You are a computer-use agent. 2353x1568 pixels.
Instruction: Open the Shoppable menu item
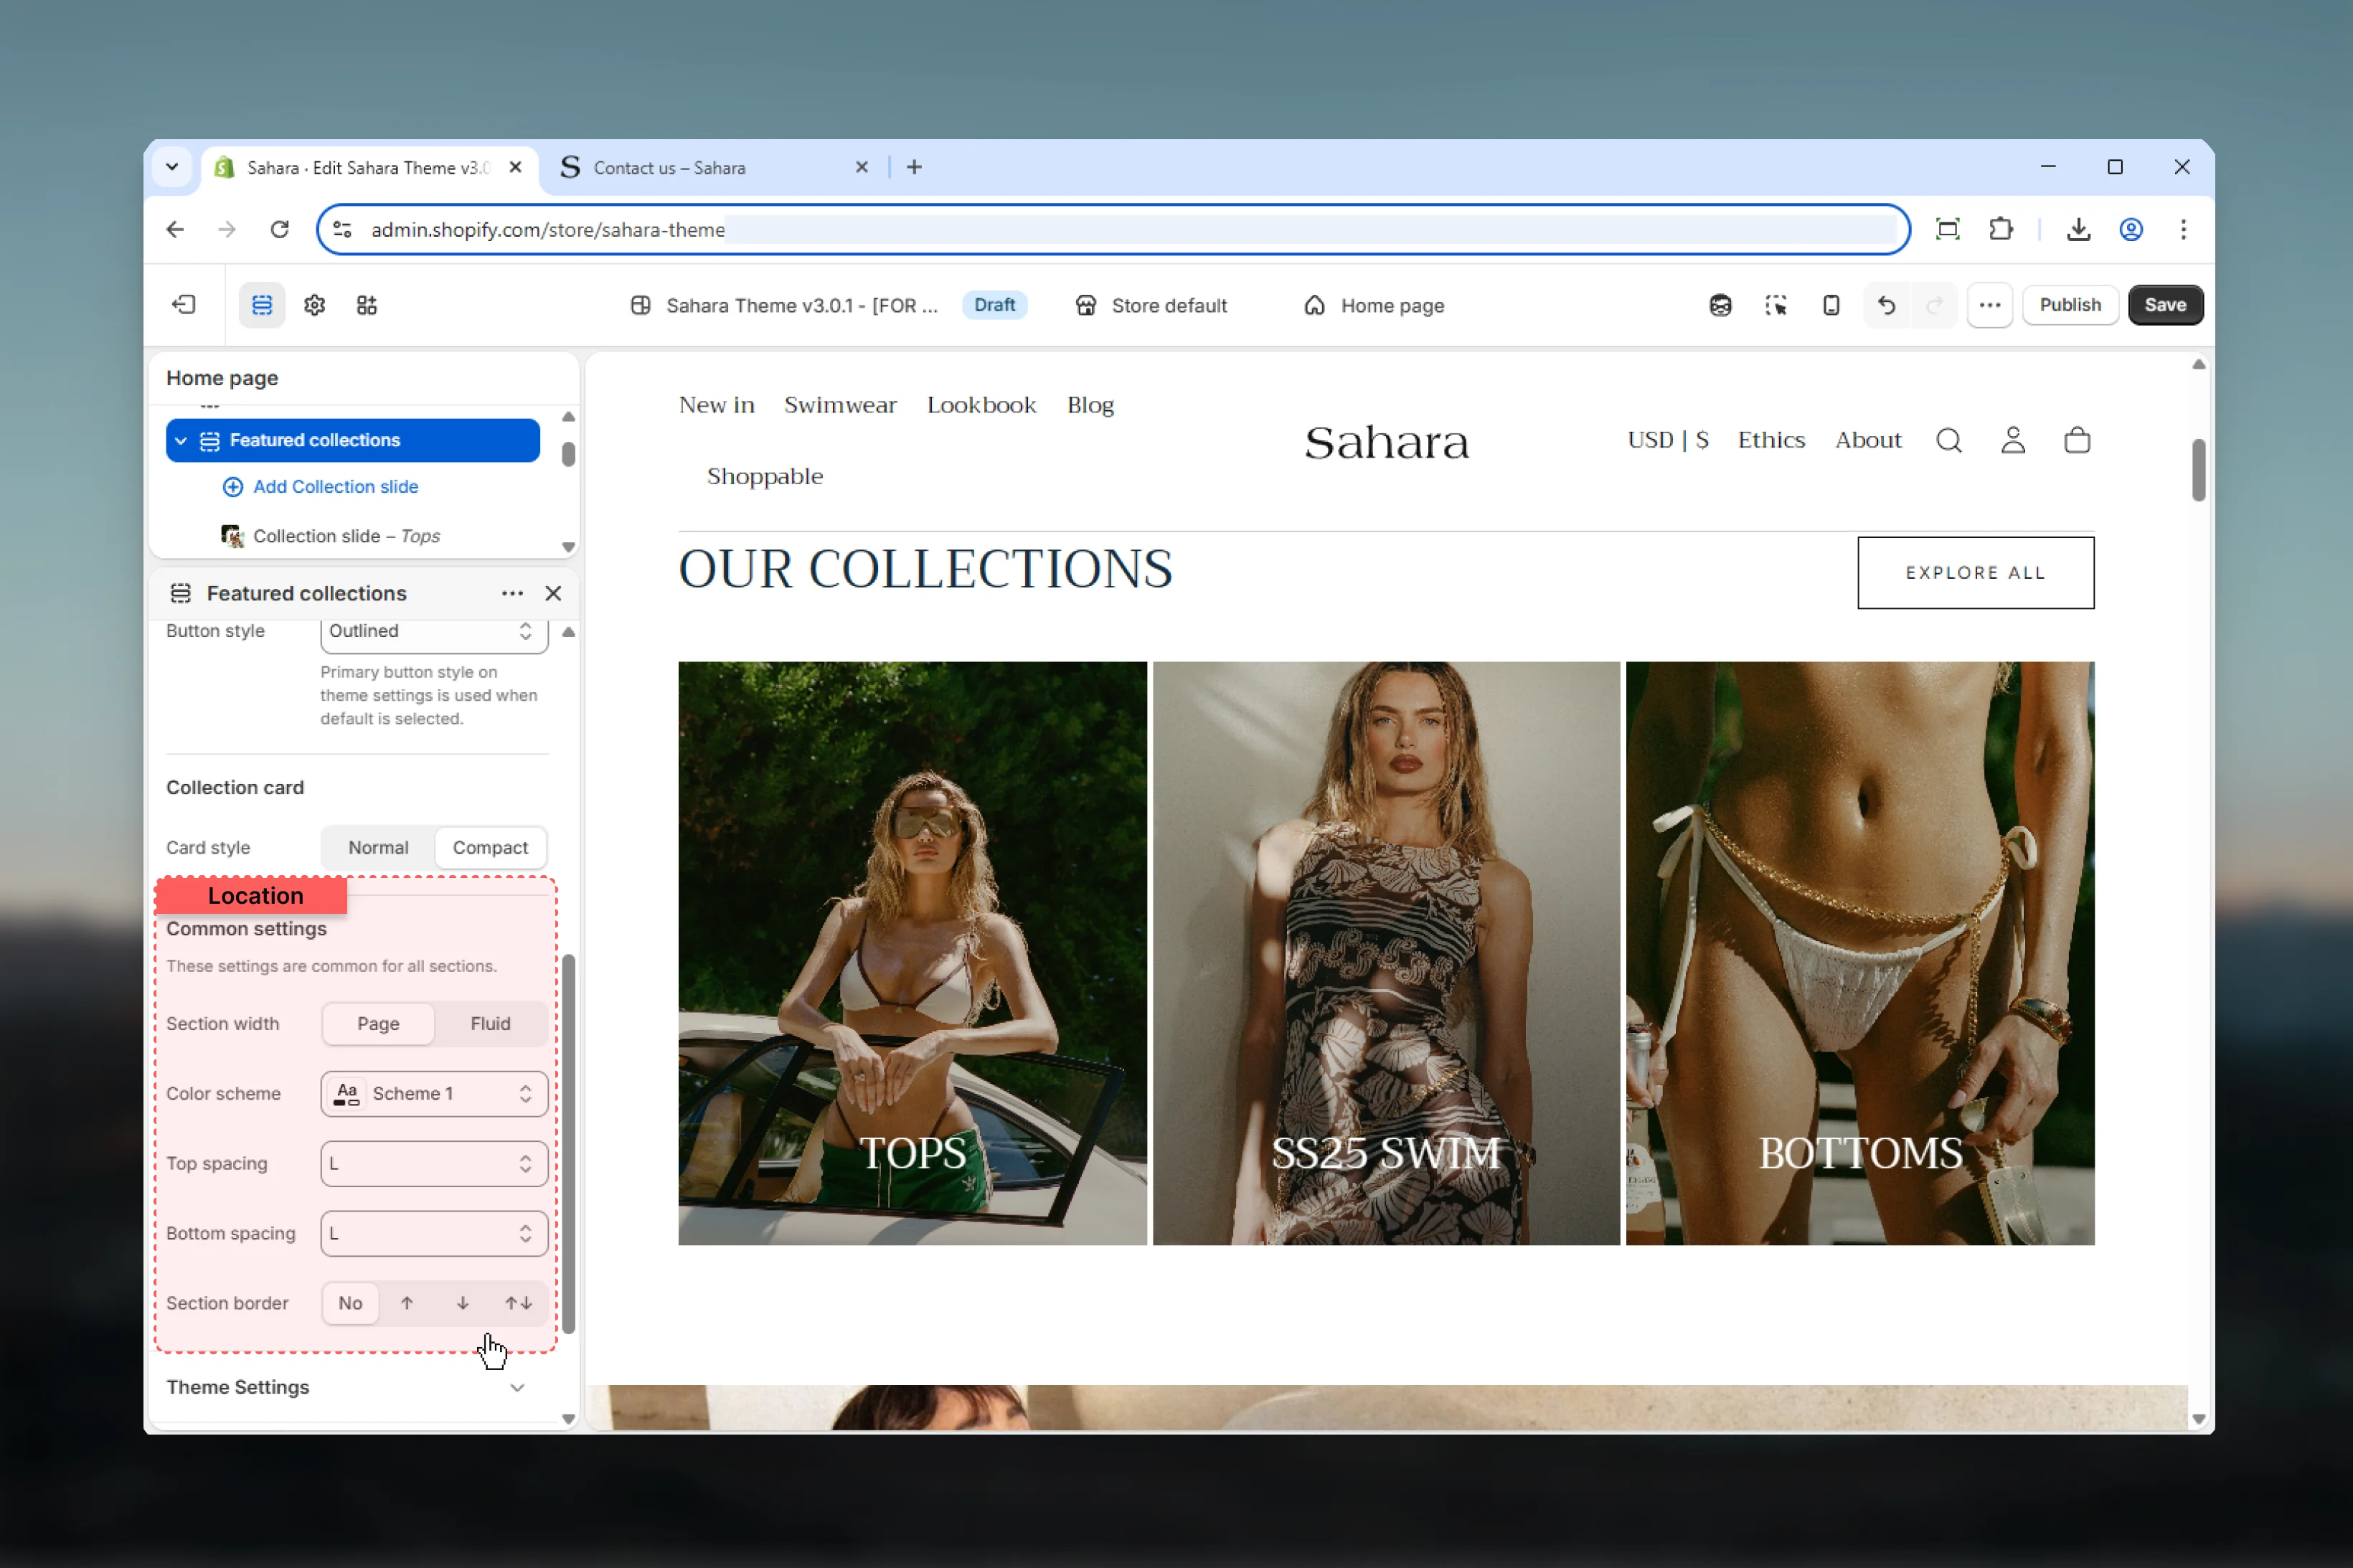tap(765, 476)
